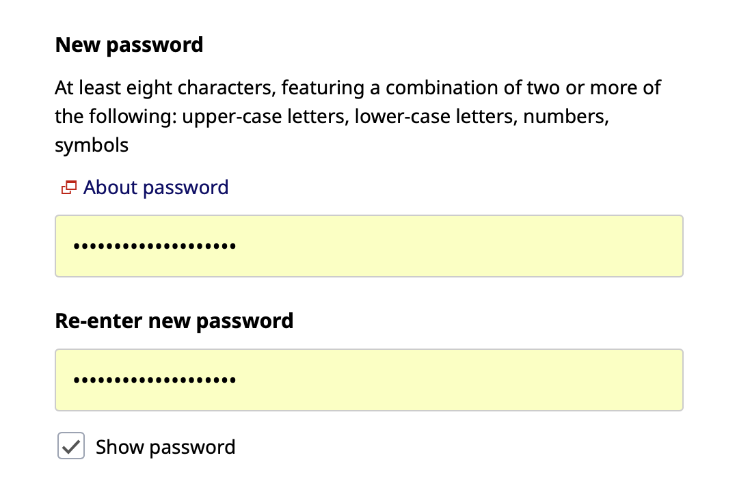
Task: Focus the New password input field
Action: [368, 246]
